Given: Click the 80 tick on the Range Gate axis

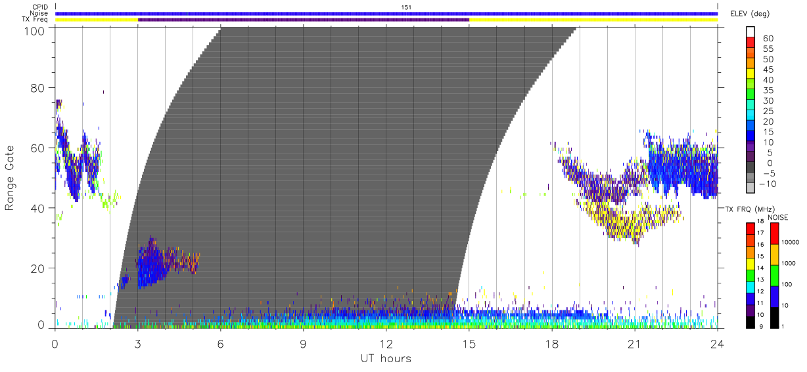Looking at the screenshot, I should tap(37, 87).
